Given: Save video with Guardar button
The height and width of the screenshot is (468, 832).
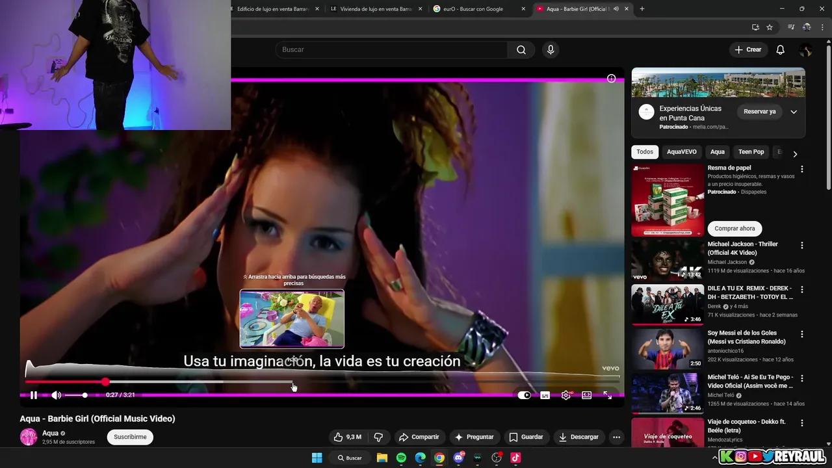Looking at the screenshot, I should [526, 437].
